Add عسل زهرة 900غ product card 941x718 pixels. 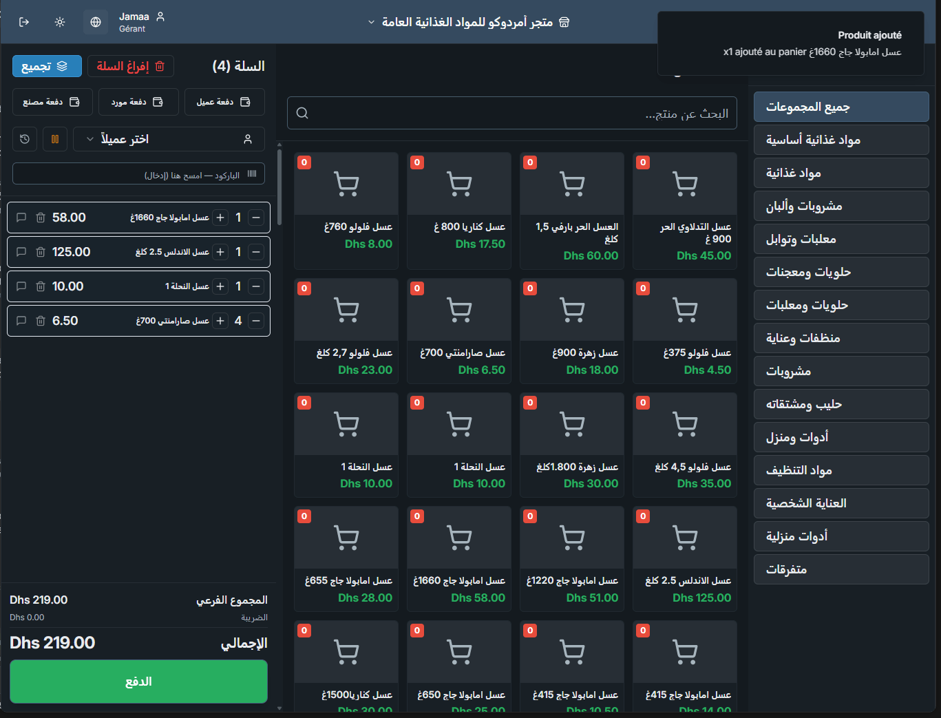(572, 331)
